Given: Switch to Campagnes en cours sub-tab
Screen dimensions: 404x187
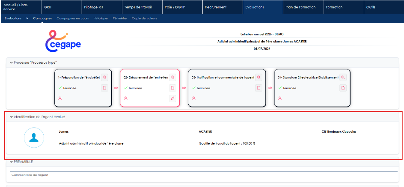Looking at the screenshot, I should (73, 18).
